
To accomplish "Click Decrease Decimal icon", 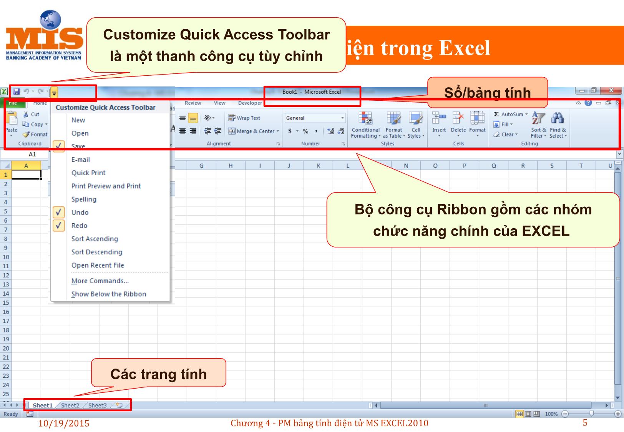I will point(341,131).
